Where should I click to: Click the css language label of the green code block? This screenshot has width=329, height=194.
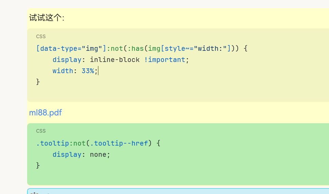[x=41, y=131]
